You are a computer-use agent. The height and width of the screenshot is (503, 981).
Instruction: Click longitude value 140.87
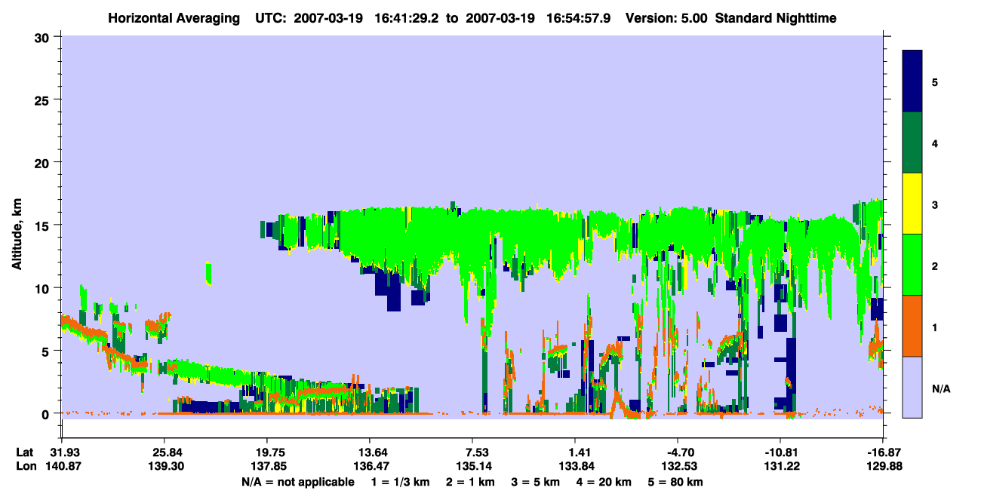point(65,466)
